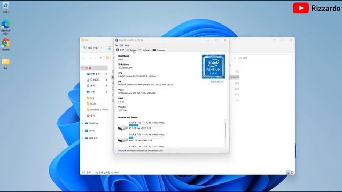Click Explorer's forward arrow
Viewport: 342px width, 192px height.
(x=90, y=58)
